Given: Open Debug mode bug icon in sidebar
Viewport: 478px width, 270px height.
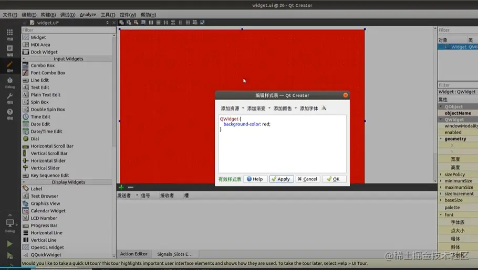Looking at the screenshot, I should pos(10,82).
